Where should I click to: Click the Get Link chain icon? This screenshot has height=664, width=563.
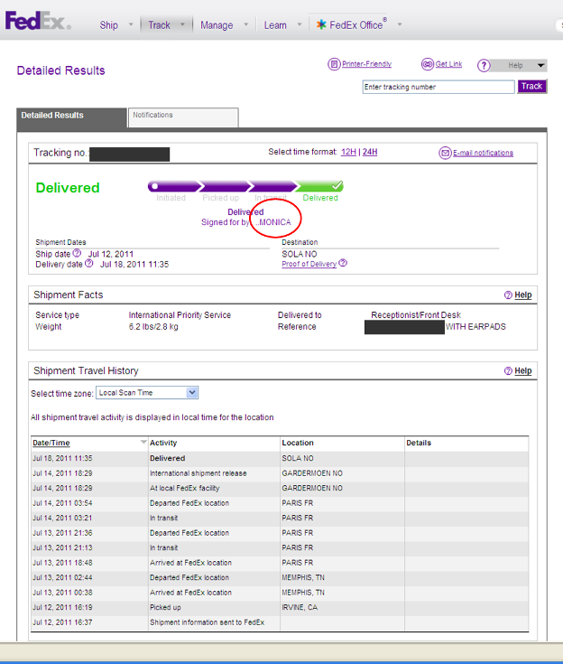point(428,64)
